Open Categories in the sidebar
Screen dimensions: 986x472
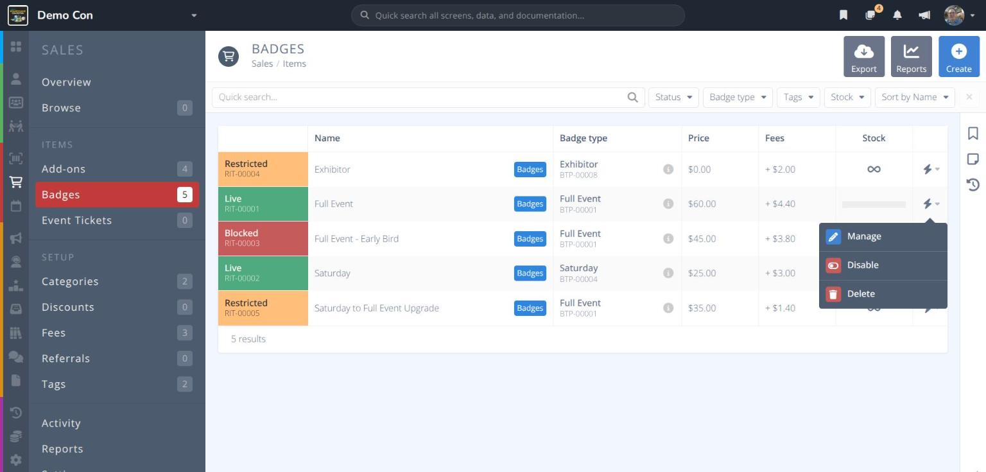(117, 281)
